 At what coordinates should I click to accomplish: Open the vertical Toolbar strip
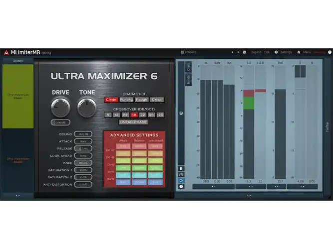(x=328, y=126)
